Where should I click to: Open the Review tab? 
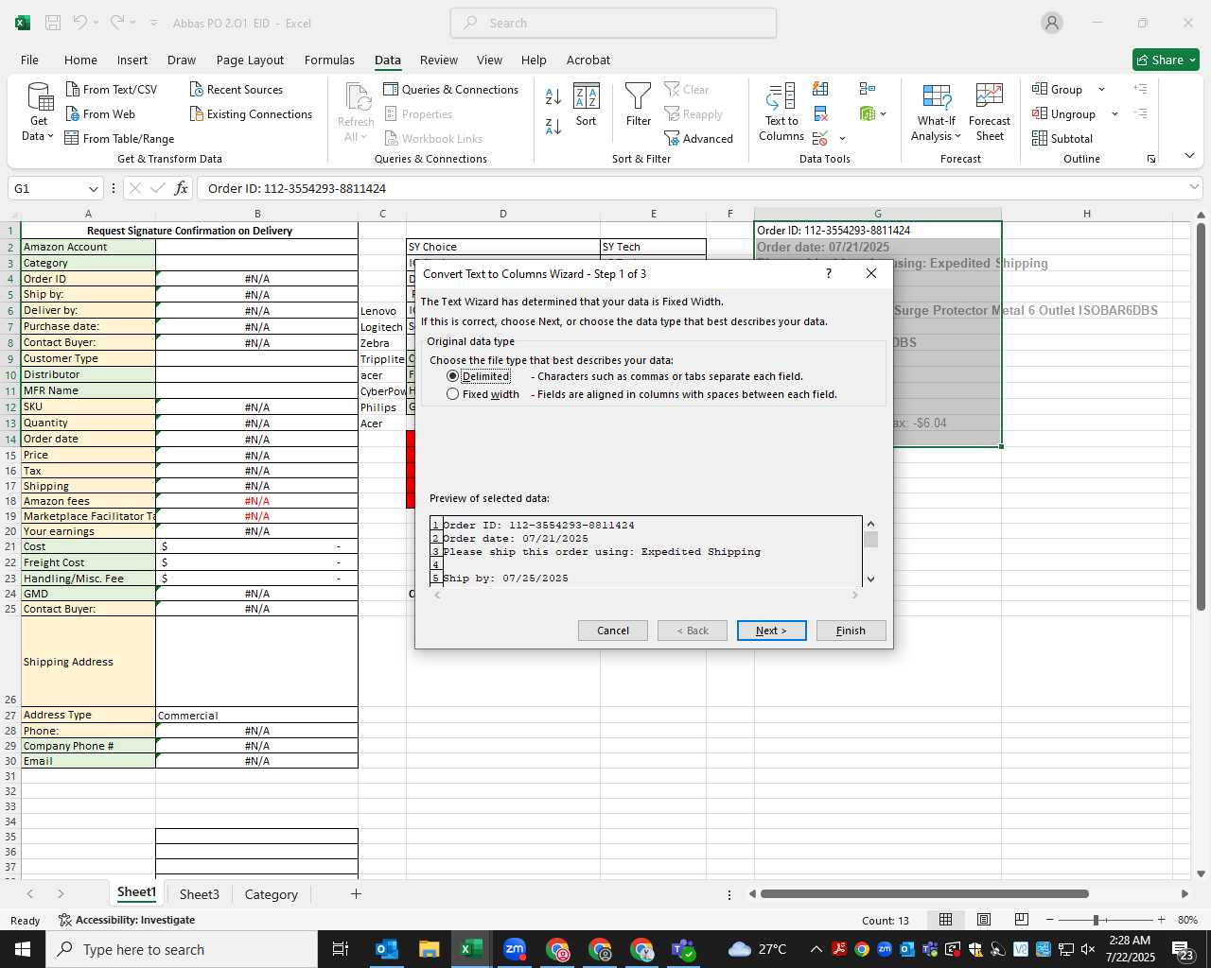[x=439, y=60]
